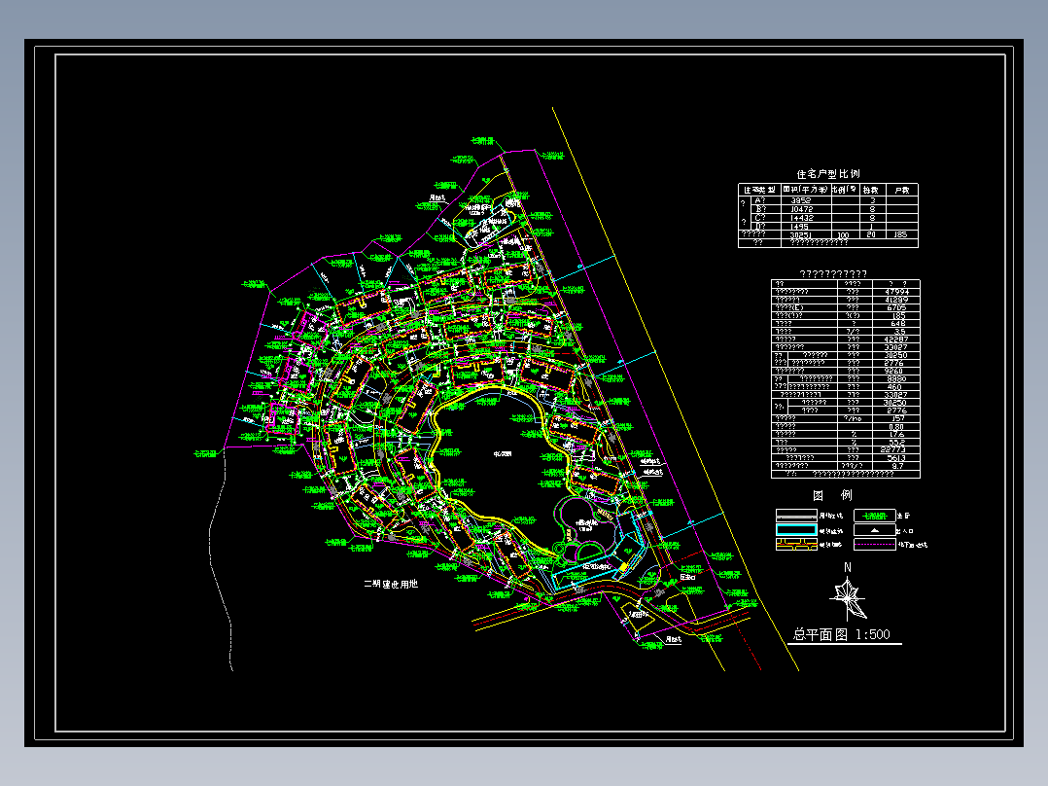This screenshot has height=786, width=1048.
Task: Click the 住宅户型比例 table title
Action: tap(827, 174)
